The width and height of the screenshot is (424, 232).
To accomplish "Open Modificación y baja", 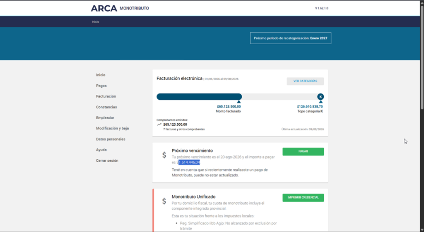I will pyautogui.click(x=113, y=128).
